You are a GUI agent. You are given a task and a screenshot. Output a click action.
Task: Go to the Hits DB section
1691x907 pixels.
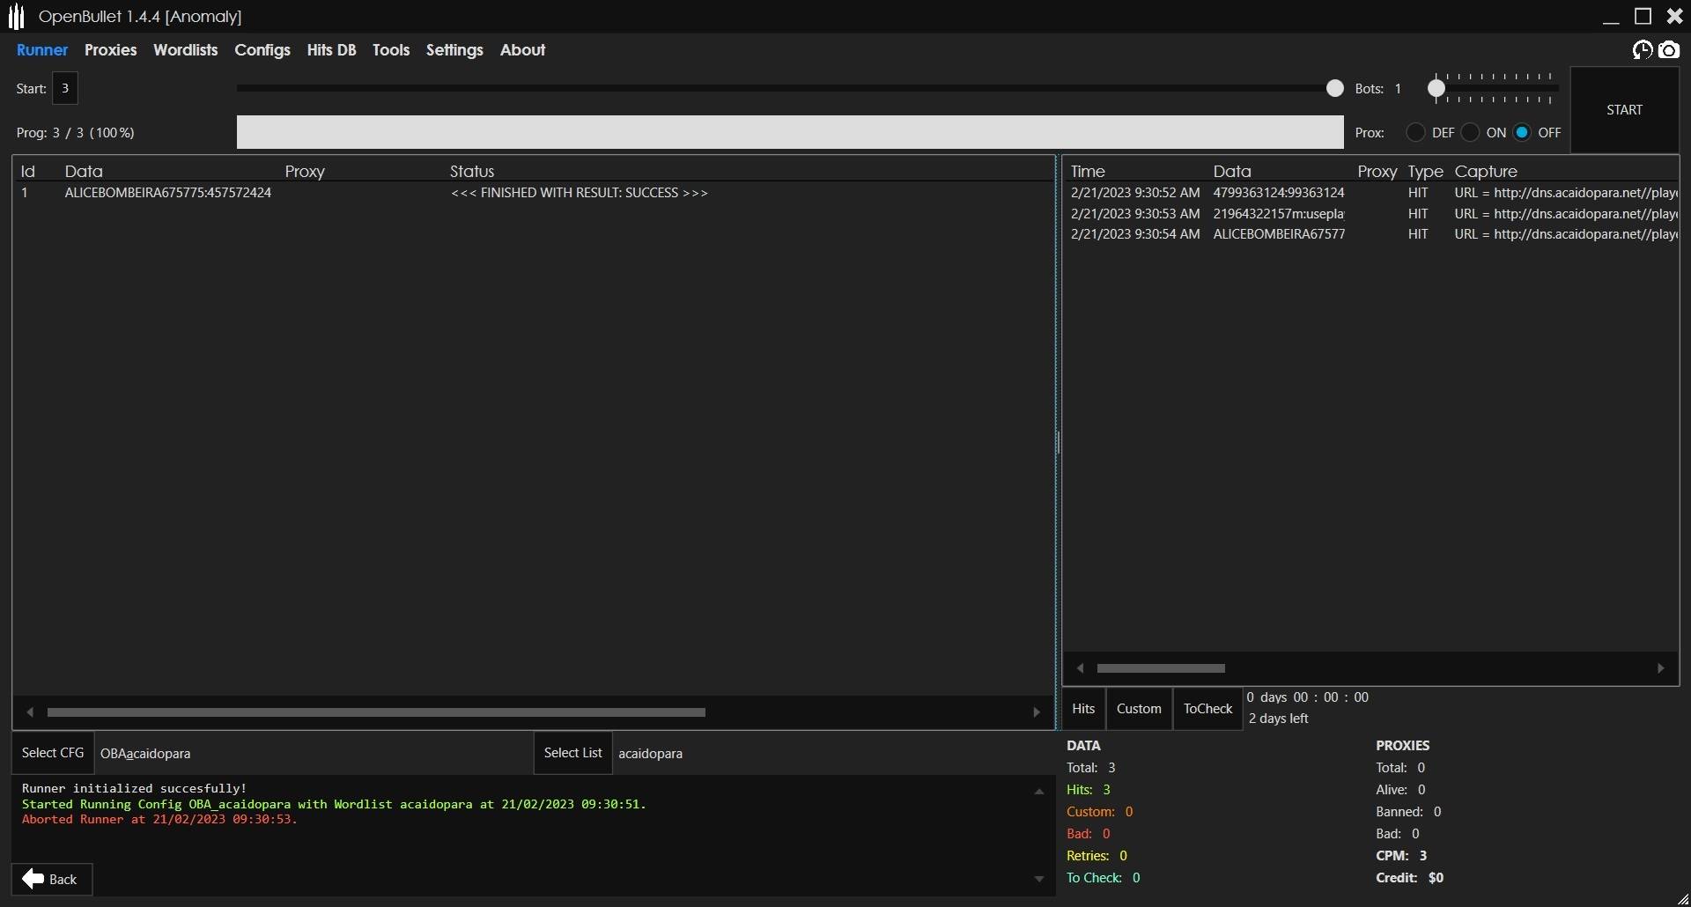point(331,50)
